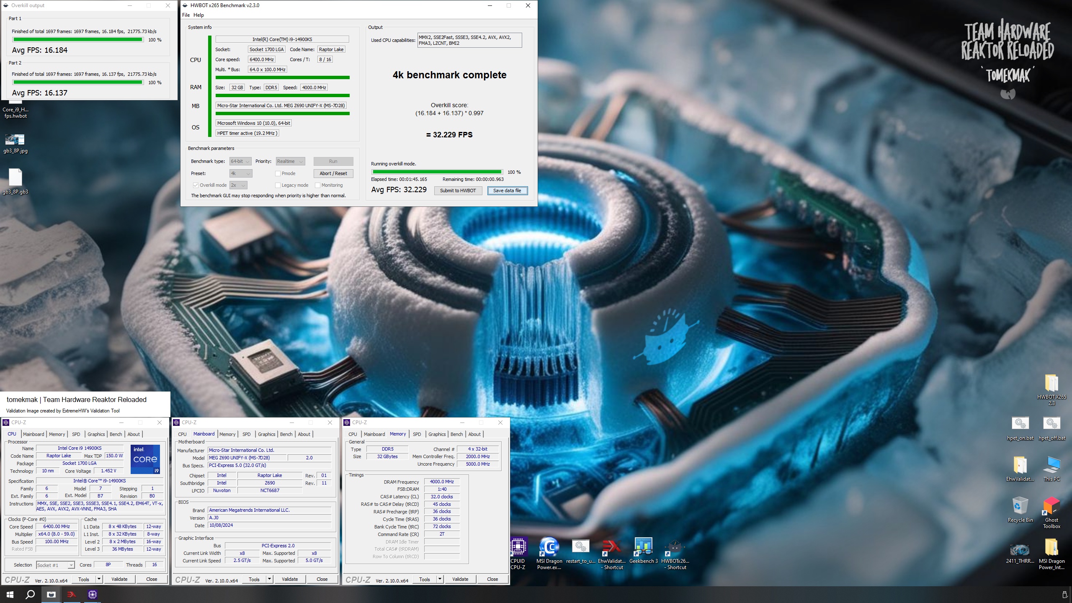1072x603 pixels.
Task: Launch HWBOTx26... - Shortcut icon
Action: pos(675,554)
